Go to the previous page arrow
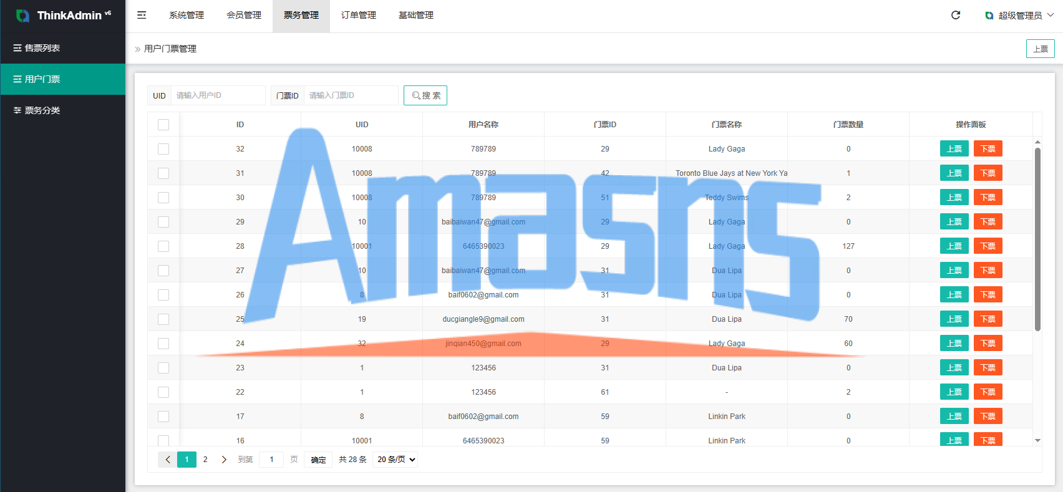Screen dimensions: 1063x492 (x=168, y=460)
